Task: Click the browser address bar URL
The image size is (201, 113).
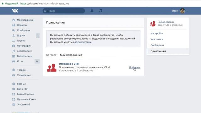Action: click(x=45, y=3)
